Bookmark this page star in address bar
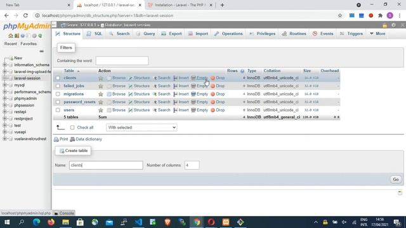This screenshot has height=228, width=406. [340, 15]
